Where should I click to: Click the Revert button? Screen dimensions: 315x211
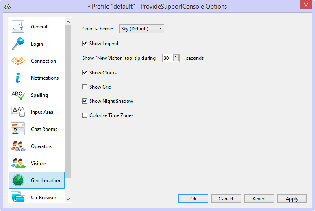259,198
